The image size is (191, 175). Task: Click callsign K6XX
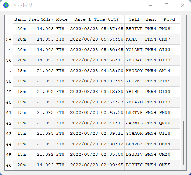pyautogui.click(x=131, y=39)
